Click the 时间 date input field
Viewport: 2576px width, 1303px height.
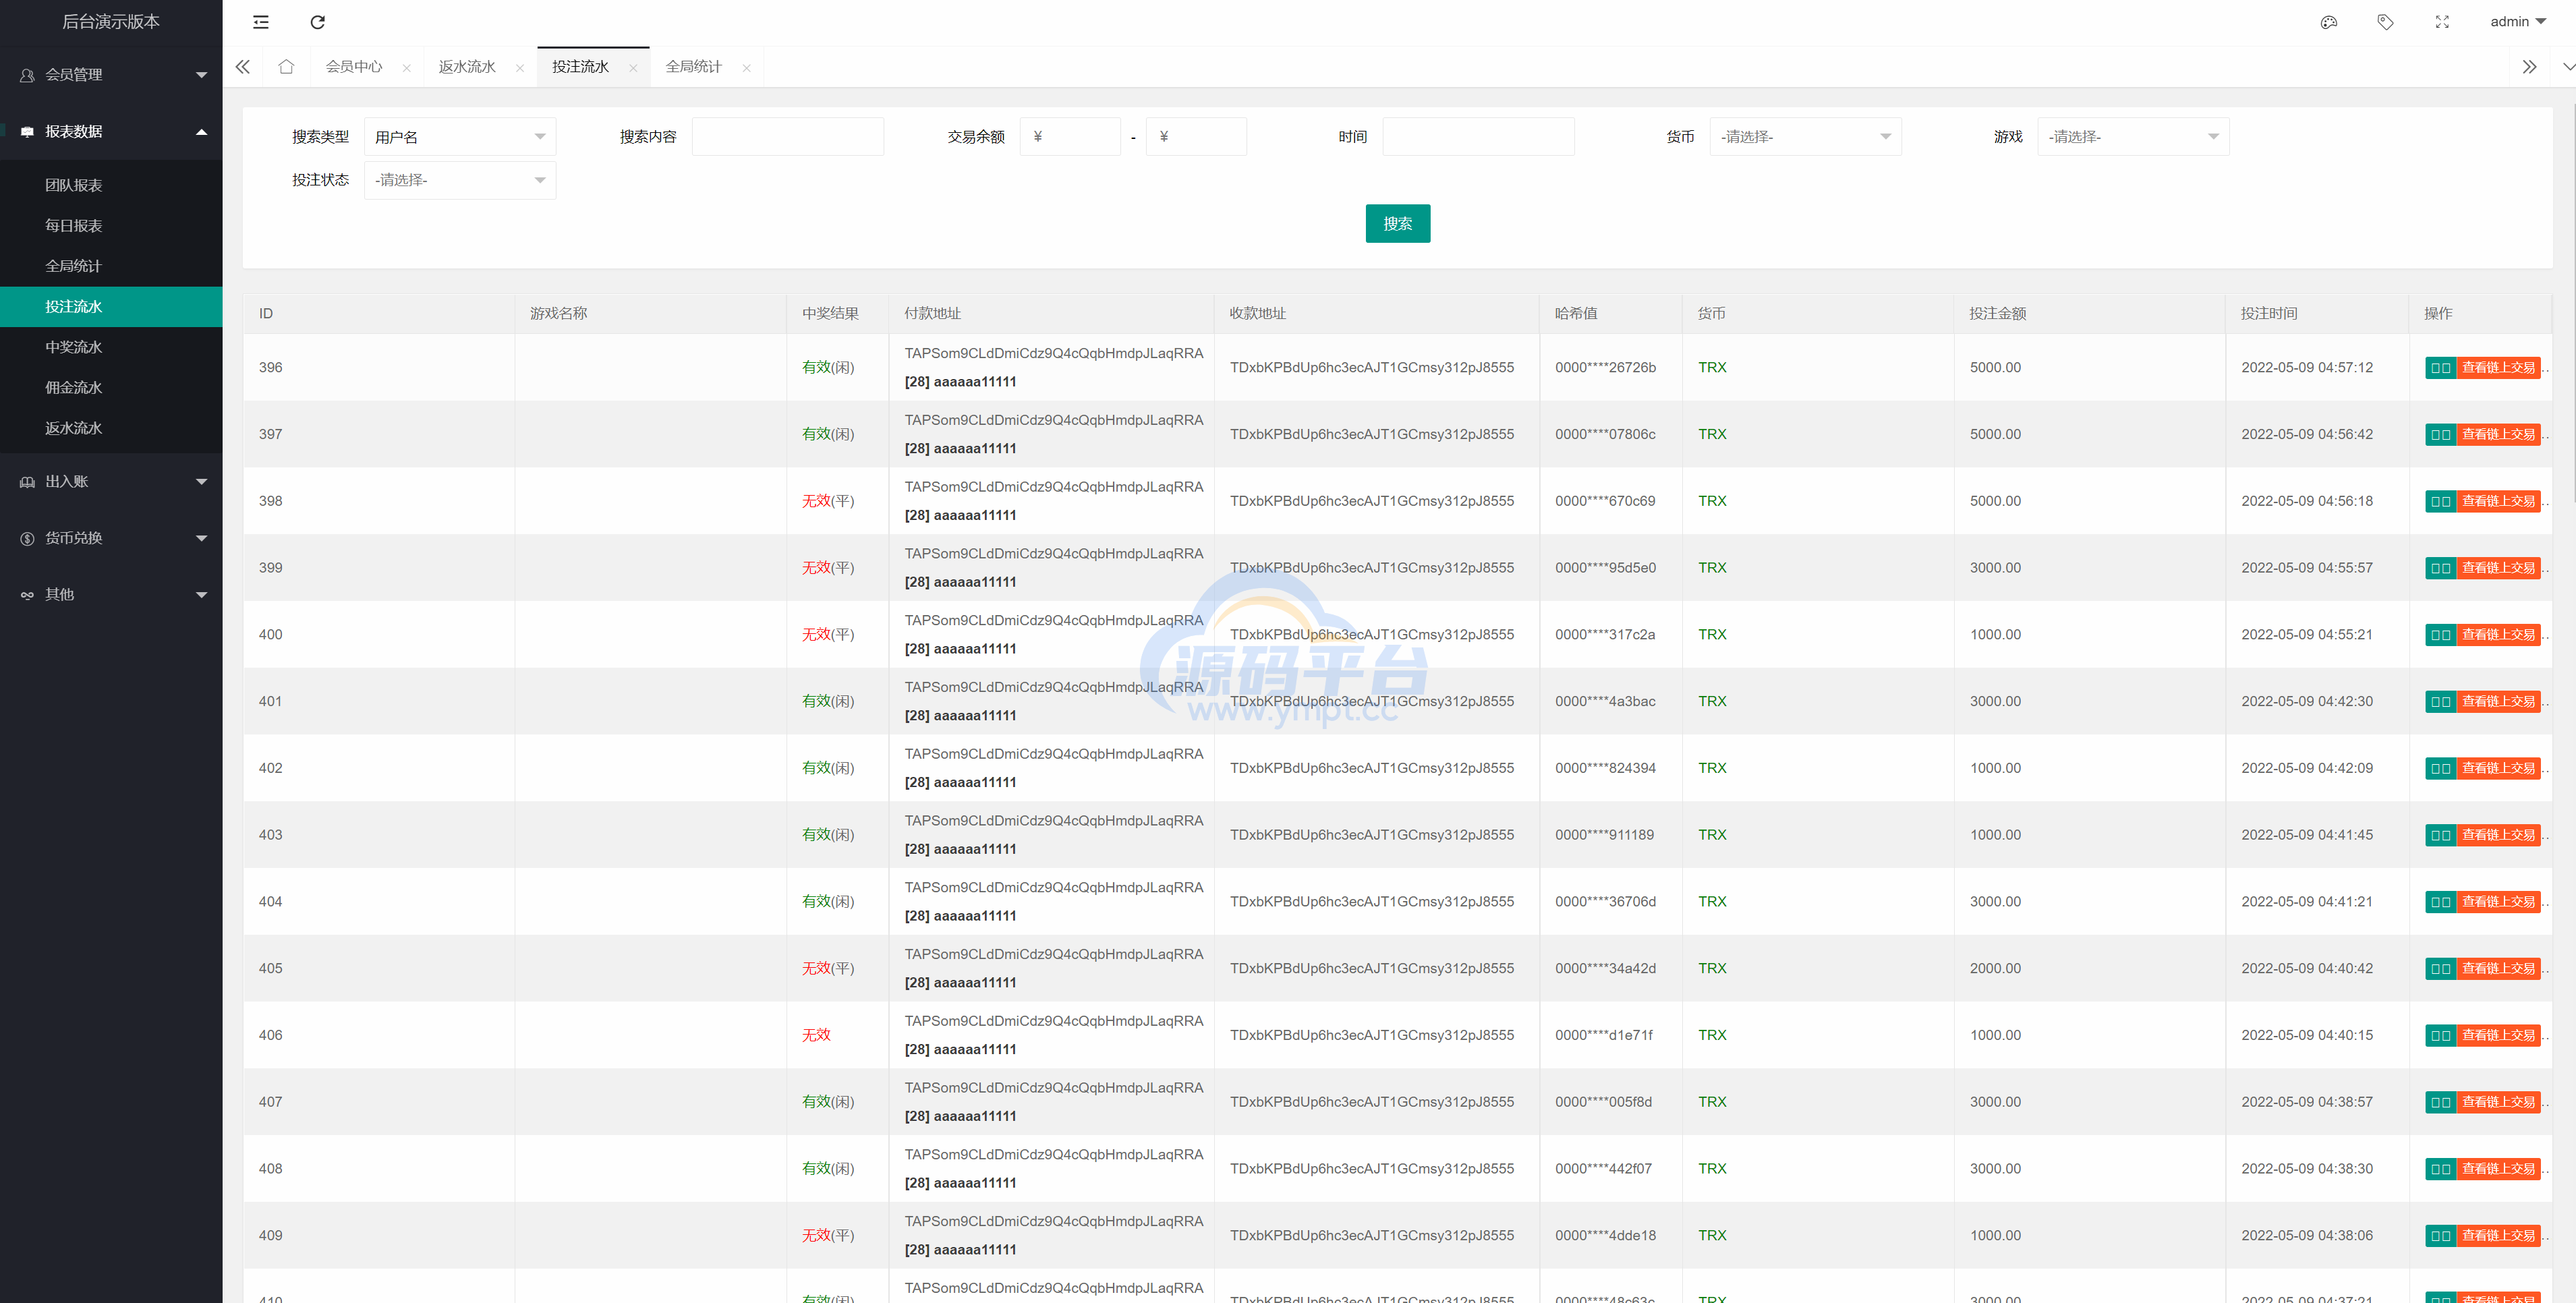(1477, 137)
